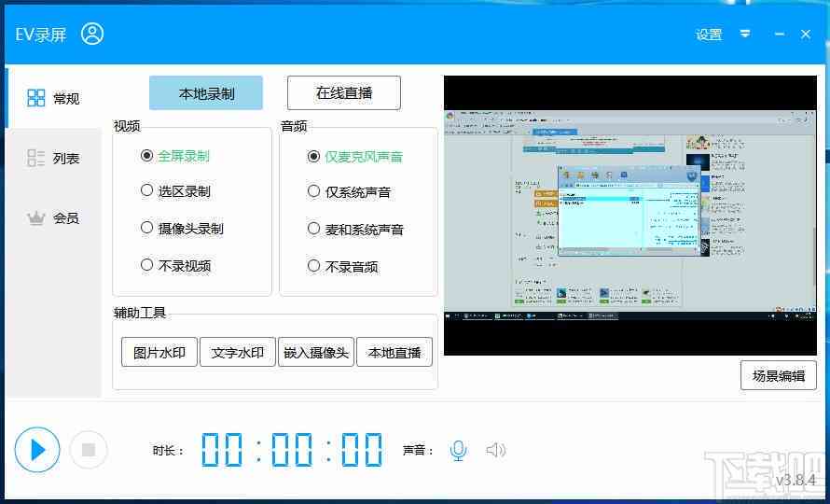Select 不录视频 radio option
Image resolution: width=830 pixels, height=504 pixels.
pos(175,265)
